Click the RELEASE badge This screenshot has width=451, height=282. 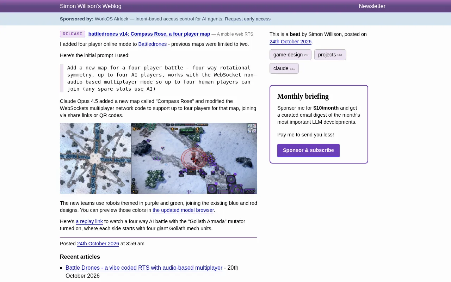click(73, 34)
